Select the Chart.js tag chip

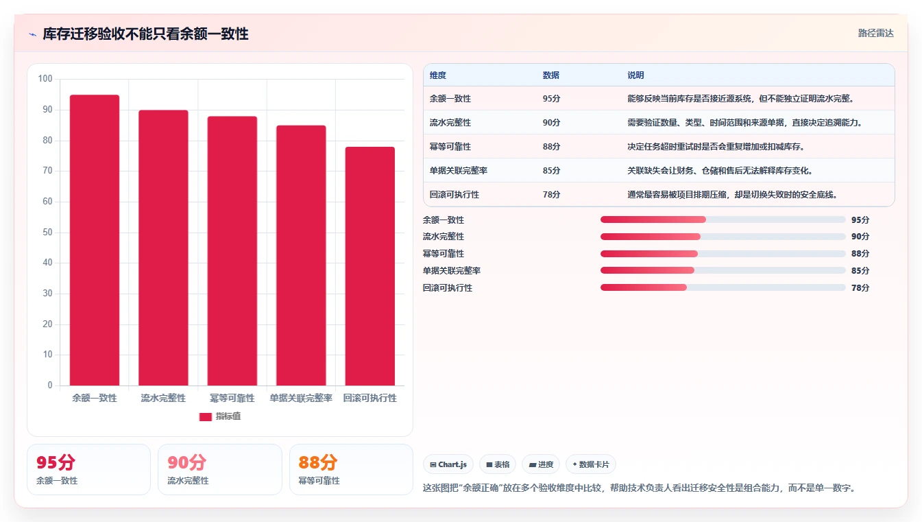[448, 464]
